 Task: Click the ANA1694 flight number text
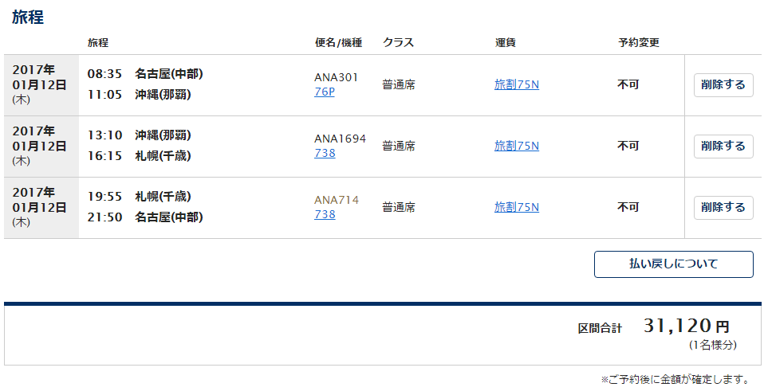pyautogui.click(x=340, y=139)
